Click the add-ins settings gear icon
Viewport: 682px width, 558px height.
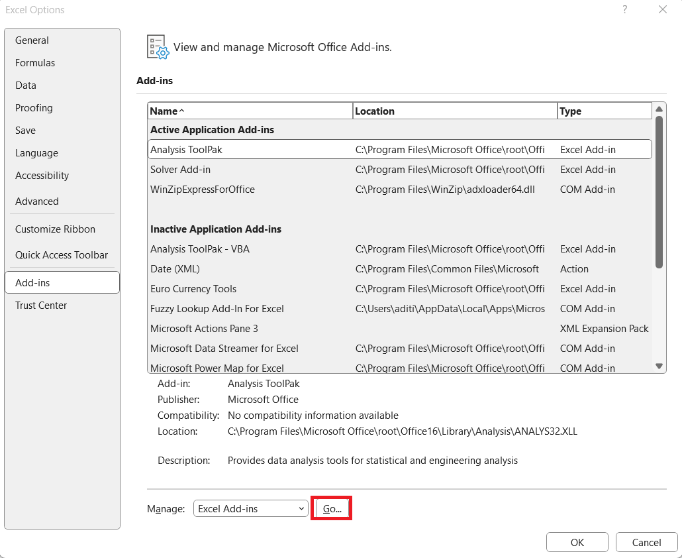tap(158, 47)
